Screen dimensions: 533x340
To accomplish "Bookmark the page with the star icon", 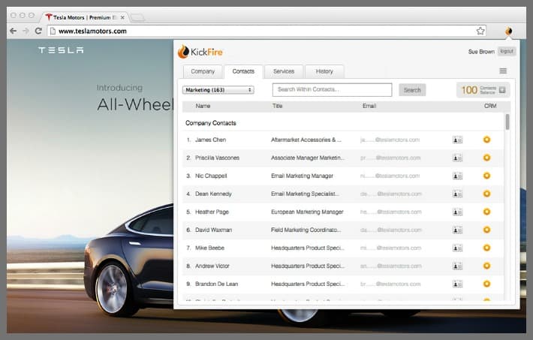I will pos(480,31).
